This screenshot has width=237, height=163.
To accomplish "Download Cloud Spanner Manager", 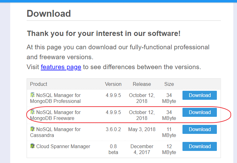I will (200, 147).
